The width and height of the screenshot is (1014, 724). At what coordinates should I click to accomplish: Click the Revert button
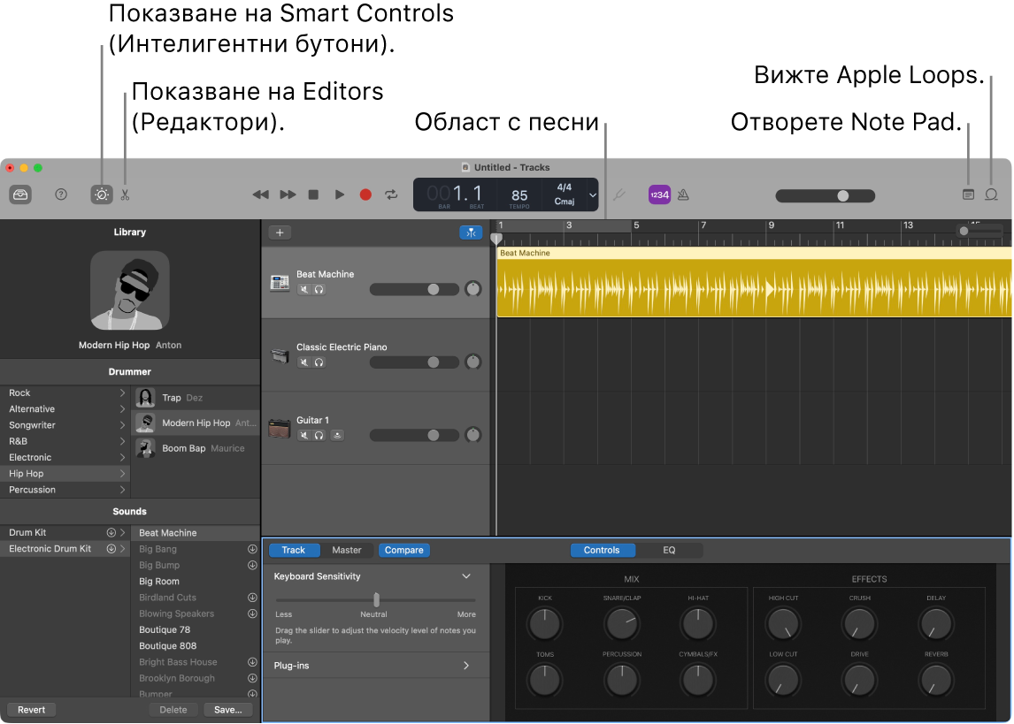(x=31, y=709)
